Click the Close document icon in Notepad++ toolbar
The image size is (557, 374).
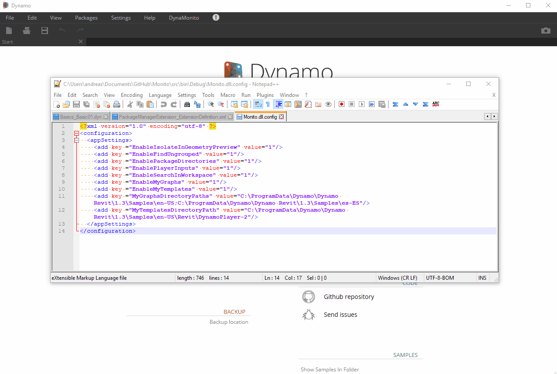(x=96, y=104)
